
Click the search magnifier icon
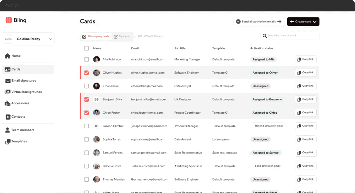coord(264,36)
